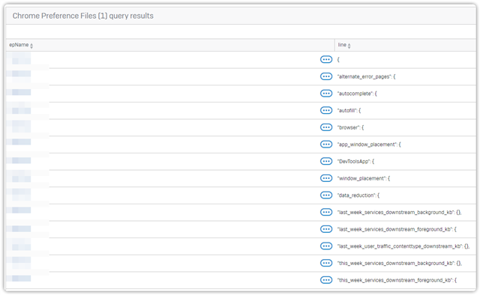Select the this_week_services_downstream_background_kb line cell
Image resolution: width=480 pixels, height=295 pixels.
point(400,264)
